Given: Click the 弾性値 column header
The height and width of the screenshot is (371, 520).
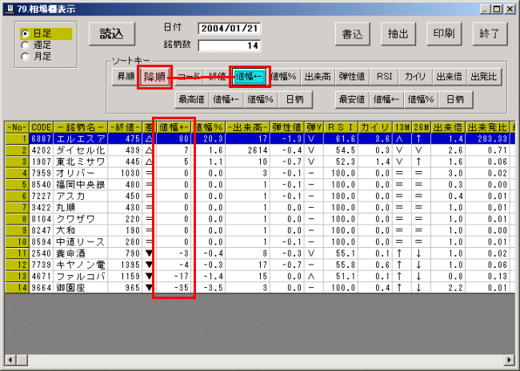Looking at the screenshot, I should click(x=287, y=127).
